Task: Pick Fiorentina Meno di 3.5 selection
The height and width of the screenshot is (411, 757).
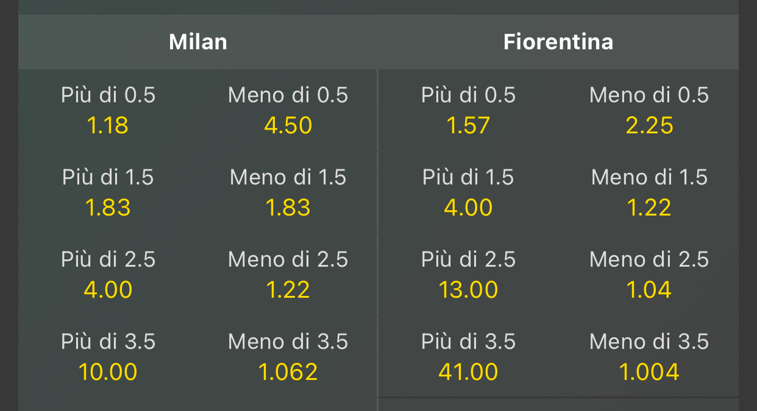Action: pyautogui.click(x=649, y=357)
